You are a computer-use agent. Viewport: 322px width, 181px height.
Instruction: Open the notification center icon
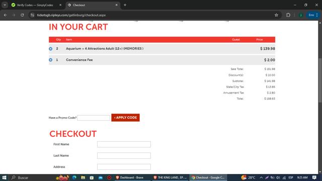[314, 177]
